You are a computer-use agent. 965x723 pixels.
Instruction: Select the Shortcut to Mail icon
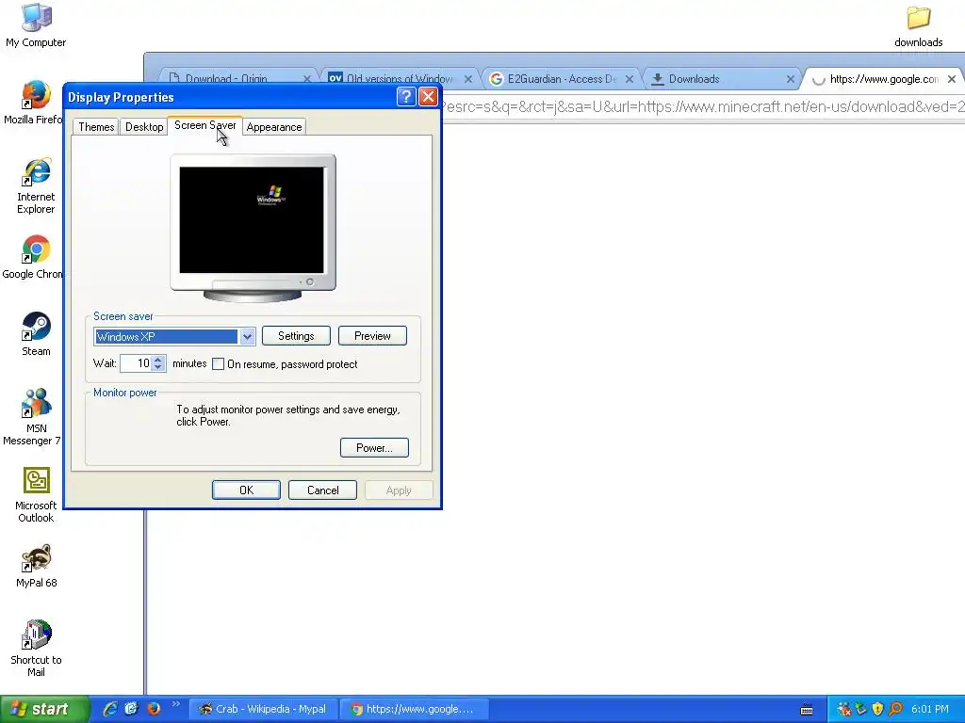point(36,648)
